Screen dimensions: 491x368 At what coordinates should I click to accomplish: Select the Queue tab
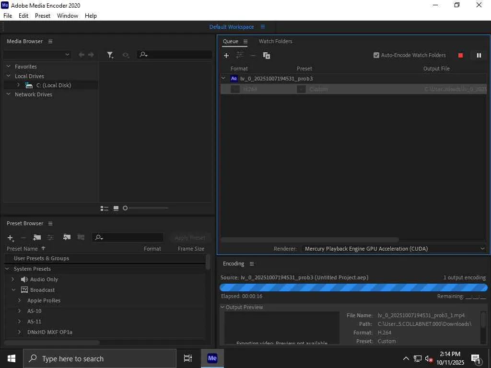click(x=231, y=41)
